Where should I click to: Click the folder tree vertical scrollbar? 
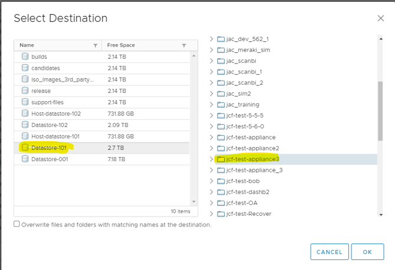coord(380,111)
